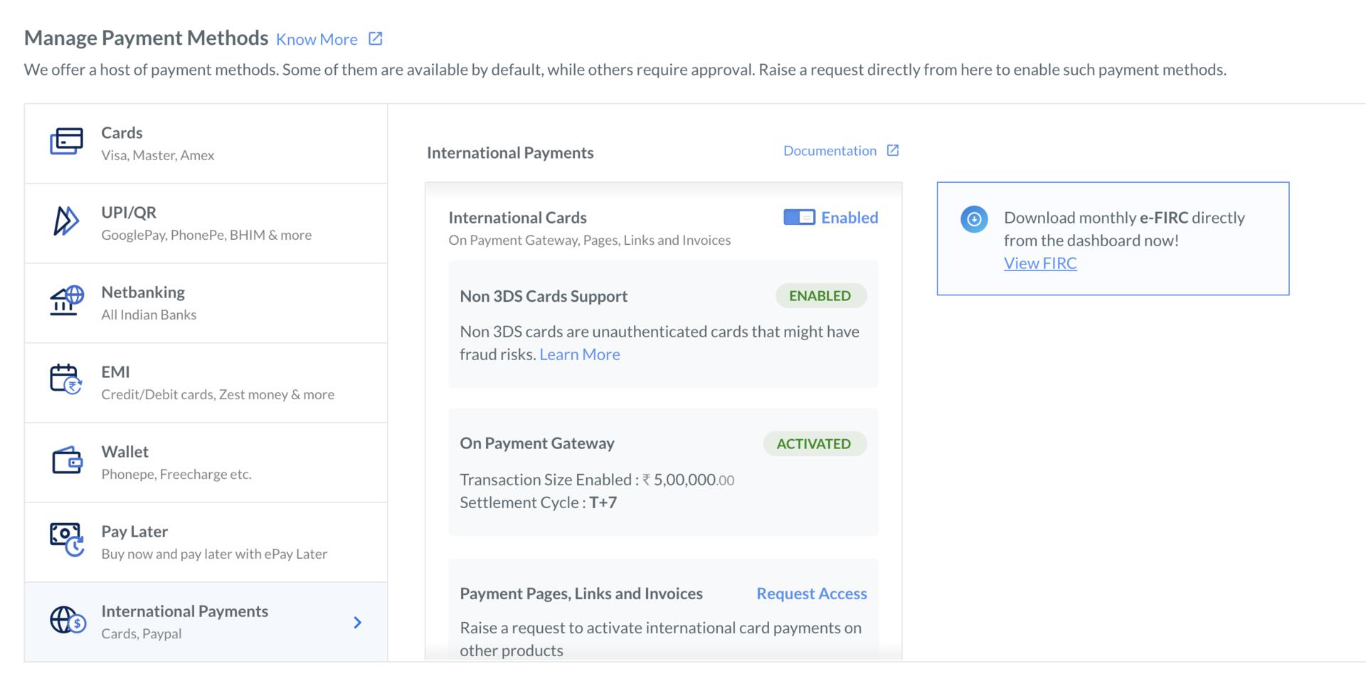
Task: Click the International Payments panel heading
Action: pyautogui.click(x=510, y=153)
